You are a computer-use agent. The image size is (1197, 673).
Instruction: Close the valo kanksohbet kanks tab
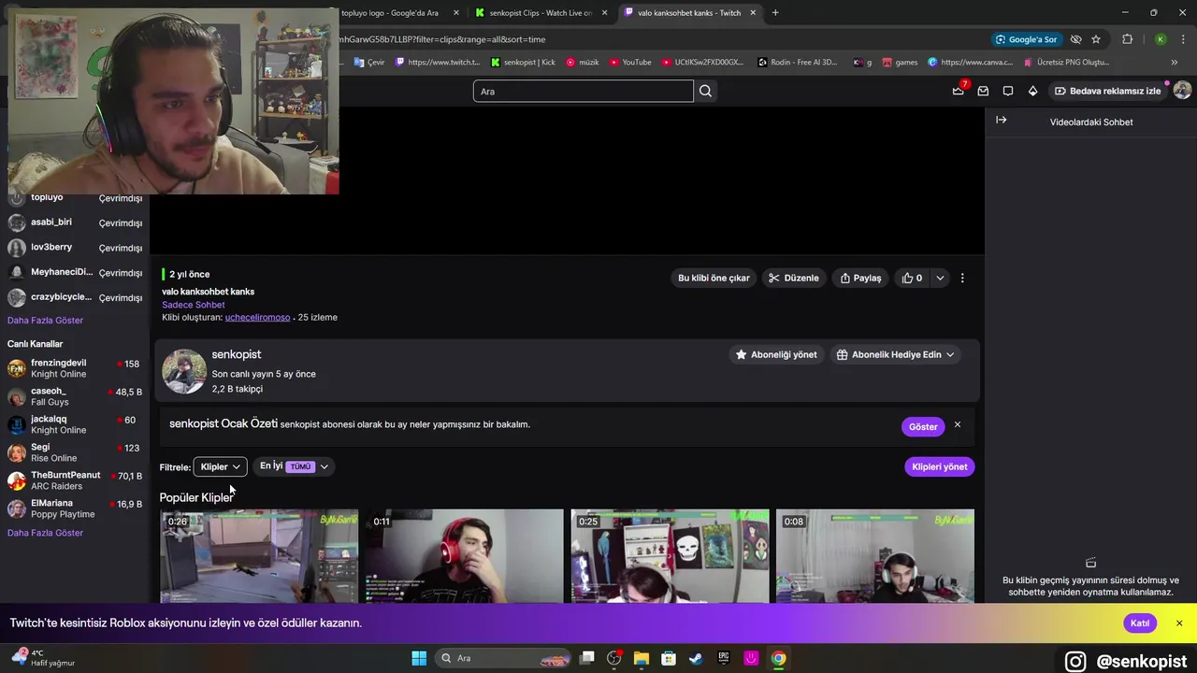pos(753,13)
